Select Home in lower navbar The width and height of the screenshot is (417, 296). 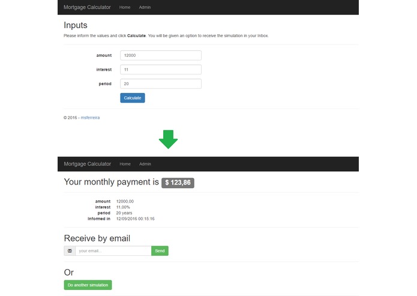(x=125, y=164)
